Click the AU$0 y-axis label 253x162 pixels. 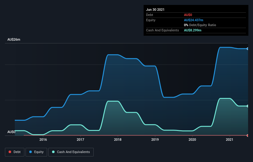click(11, 132)
